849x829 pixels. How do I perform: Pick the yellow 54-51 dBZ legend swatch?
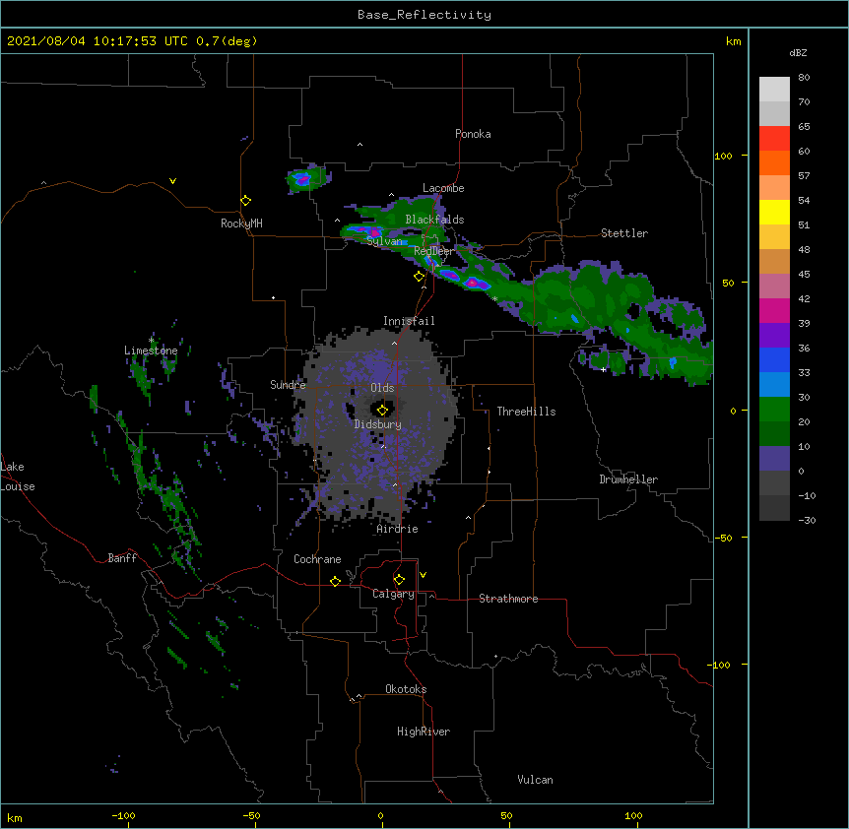774,212
